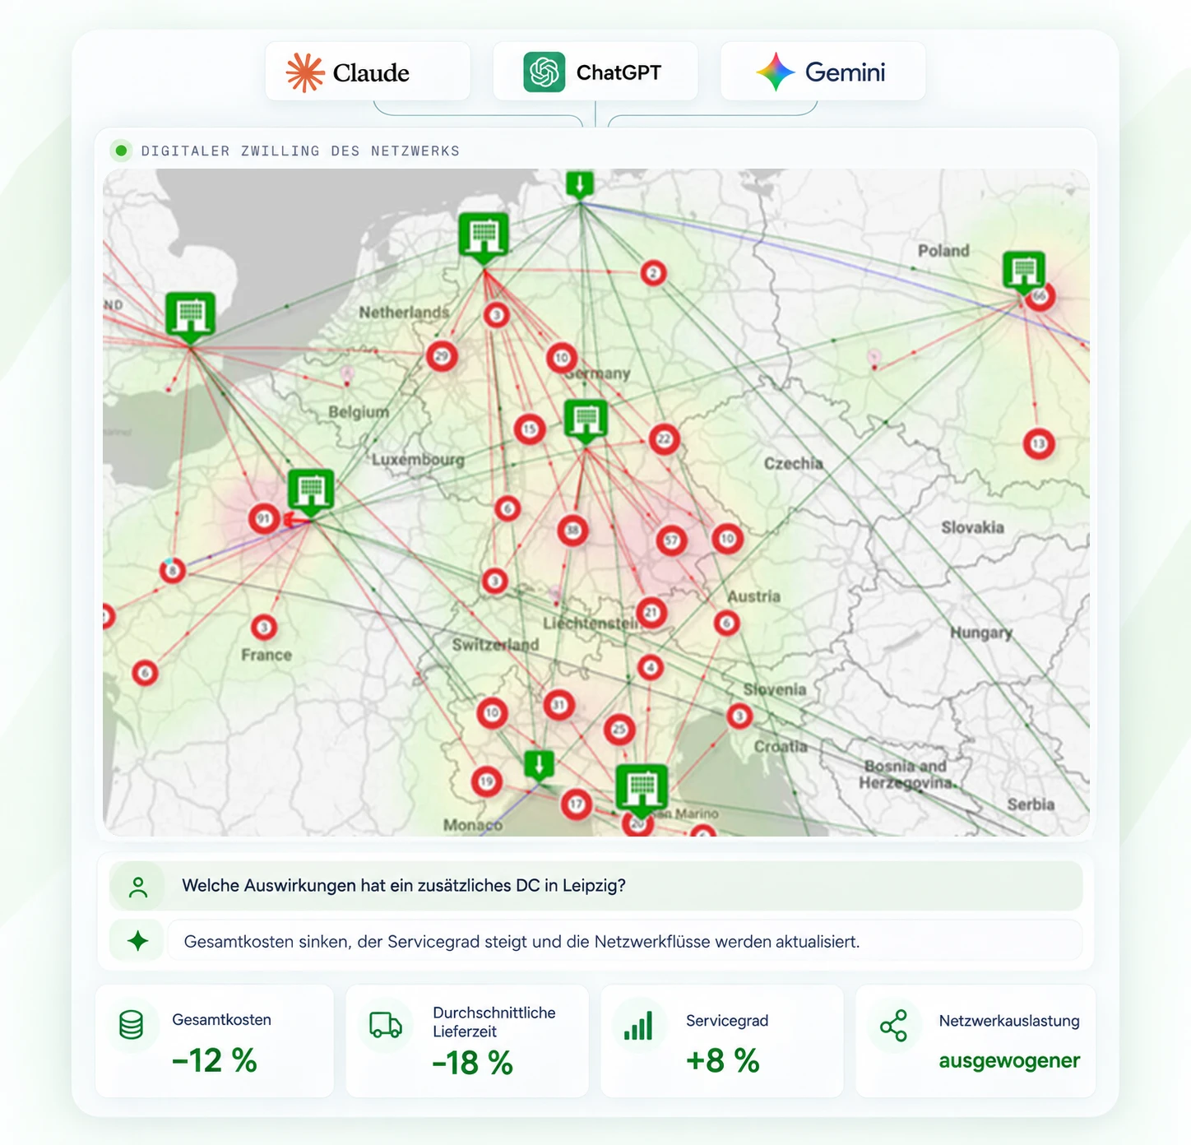
Task: Click the '−18 %' Lieferzeit value
Action: [x=473, y=1063]
